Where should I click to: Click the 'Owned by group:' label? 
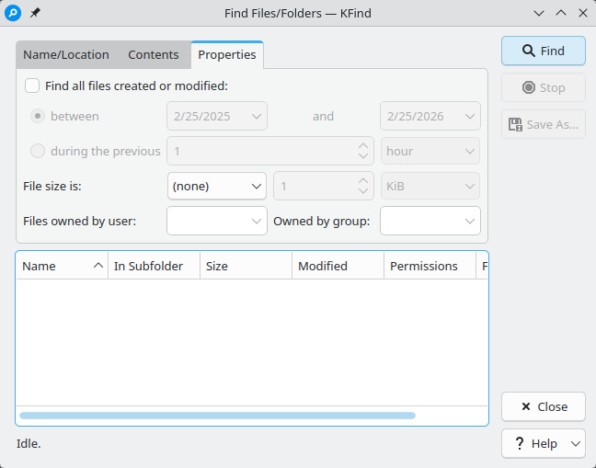pos(322,221)
